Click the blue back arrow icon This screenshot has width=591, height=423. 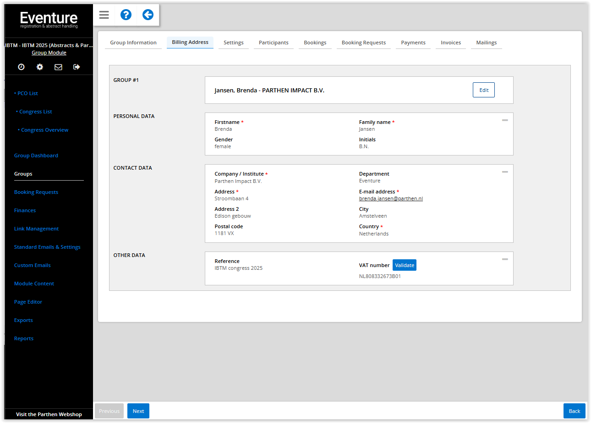tap(148, 15)
